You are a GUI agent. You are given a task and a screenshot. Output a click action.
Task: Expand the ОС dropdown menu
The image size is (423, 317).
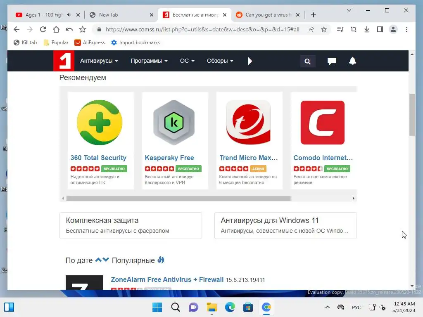tap(187, 61)
